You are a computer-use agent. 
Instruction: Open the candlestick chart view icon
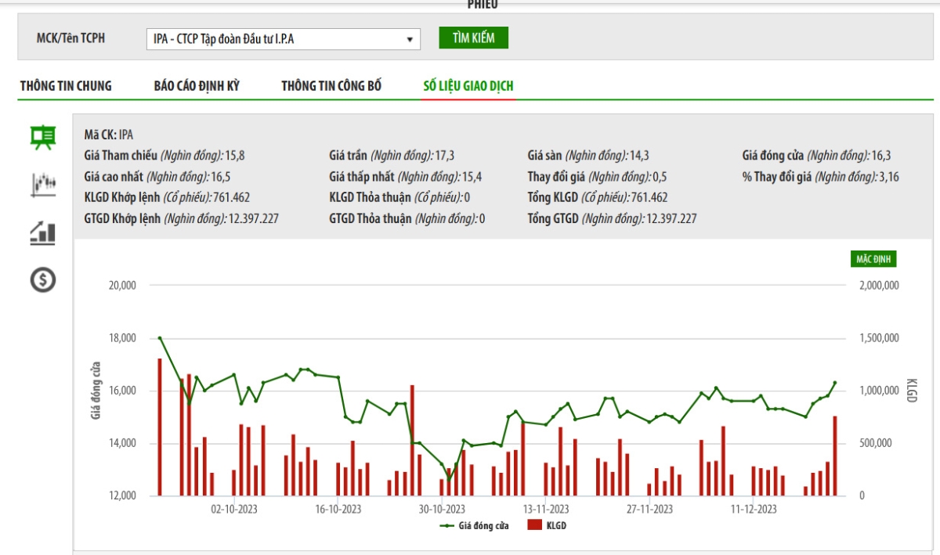click(42, 185)
